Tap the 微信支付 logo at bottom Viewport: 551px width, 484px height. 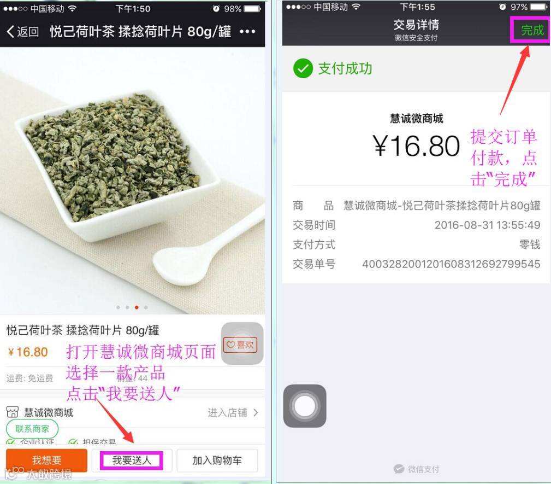417,469
